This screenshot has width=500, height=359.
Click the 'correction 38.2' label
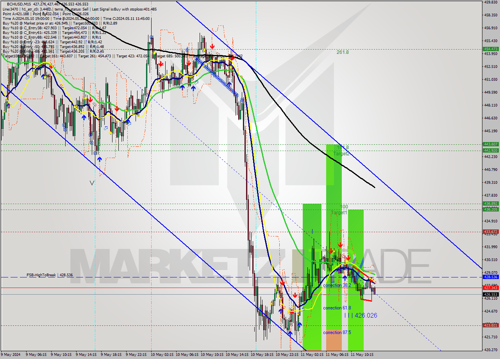[x=337, y=285]
